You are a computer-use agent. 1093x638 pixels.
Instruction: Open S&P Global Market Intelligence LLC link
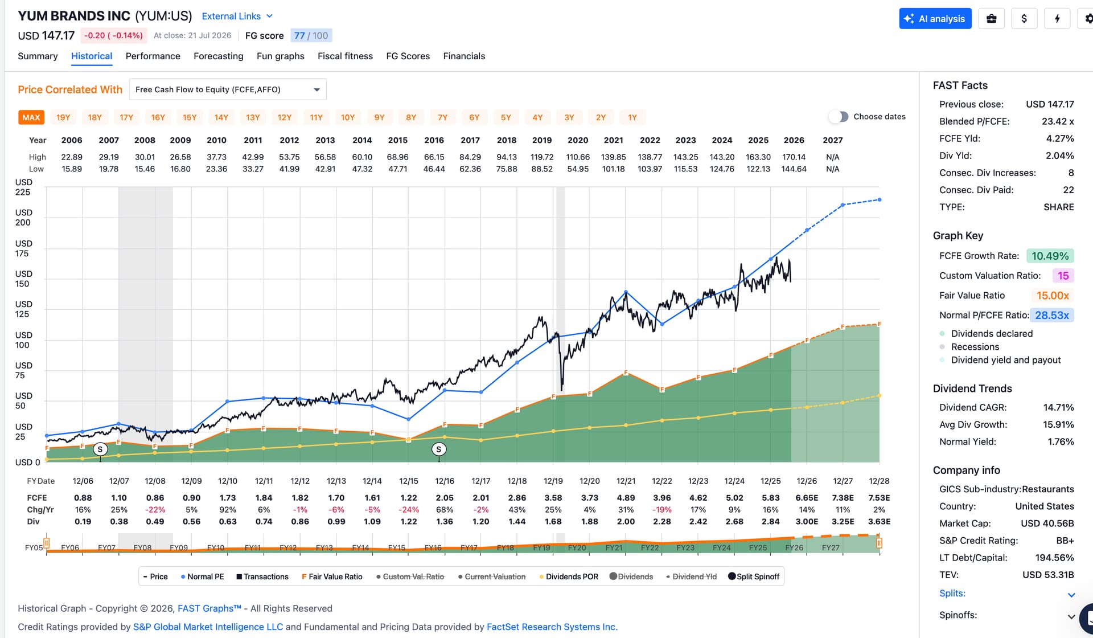[x=208, y=627]
